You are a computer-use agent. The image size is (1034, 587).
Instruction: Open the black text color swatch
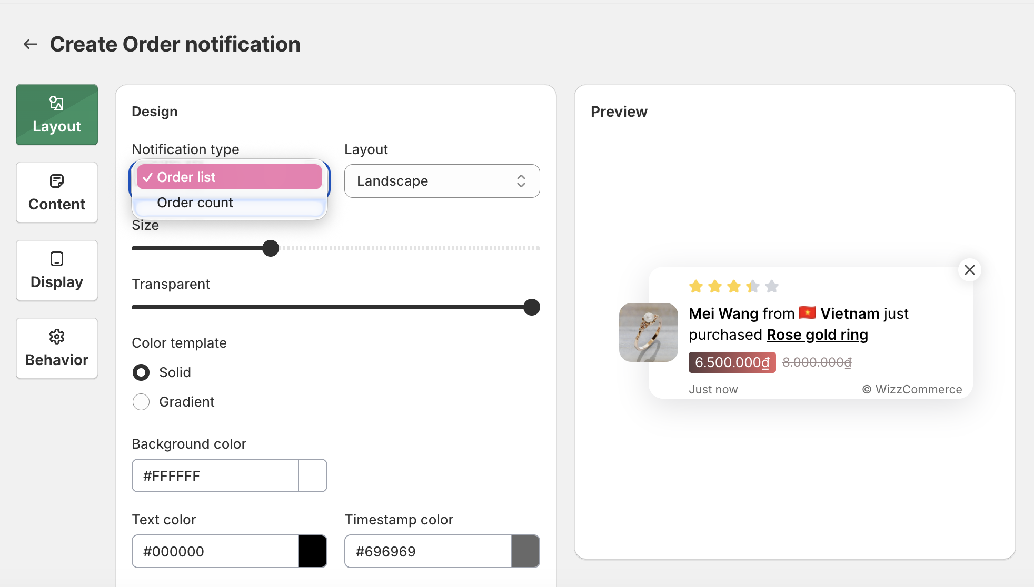313,551
